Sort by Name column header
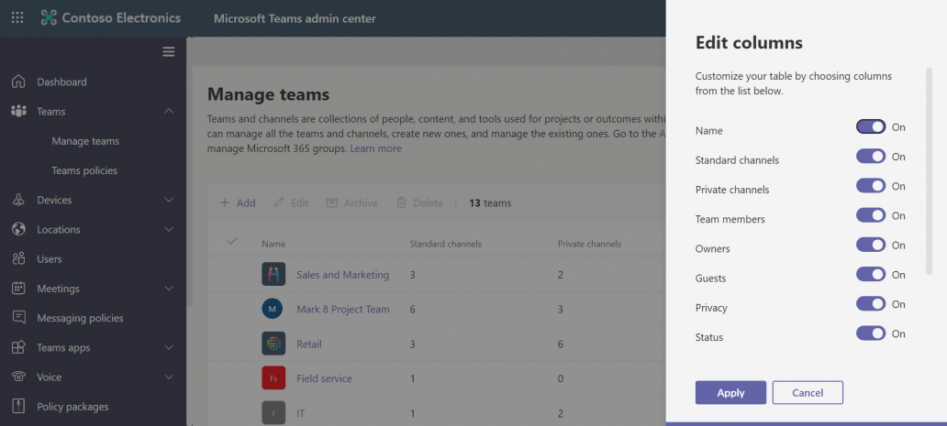Viewport: 947px width, 426px height. pyautogui.click(x=273, y=244)
